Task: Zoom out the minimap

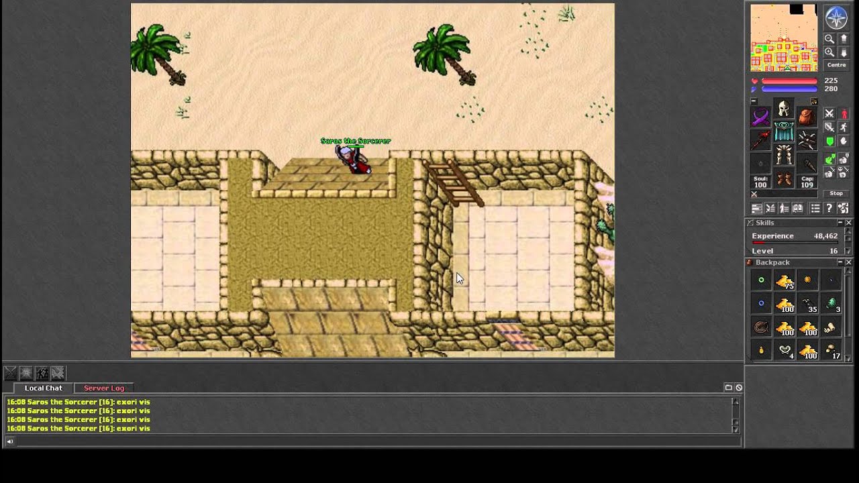Action: (829, 39)
